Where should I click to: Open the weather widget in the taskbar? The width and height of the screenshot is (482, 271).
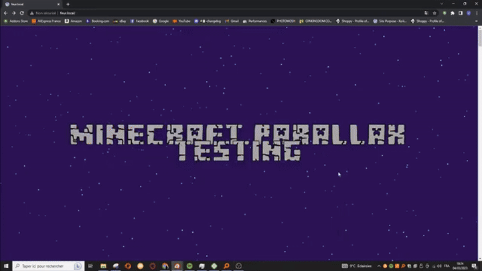click(x=357, y=266)
